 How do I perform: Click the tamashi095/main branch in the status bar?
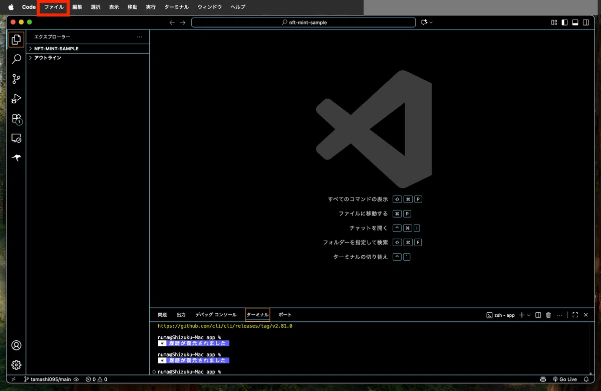[x=48, y=379]
